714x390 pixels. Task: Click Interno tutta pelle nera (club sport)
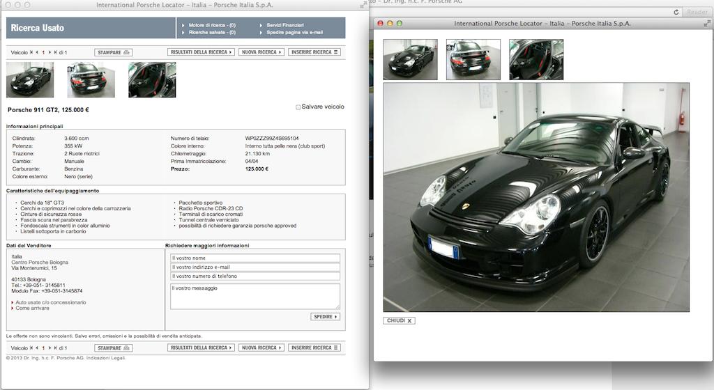click(285, 146)
